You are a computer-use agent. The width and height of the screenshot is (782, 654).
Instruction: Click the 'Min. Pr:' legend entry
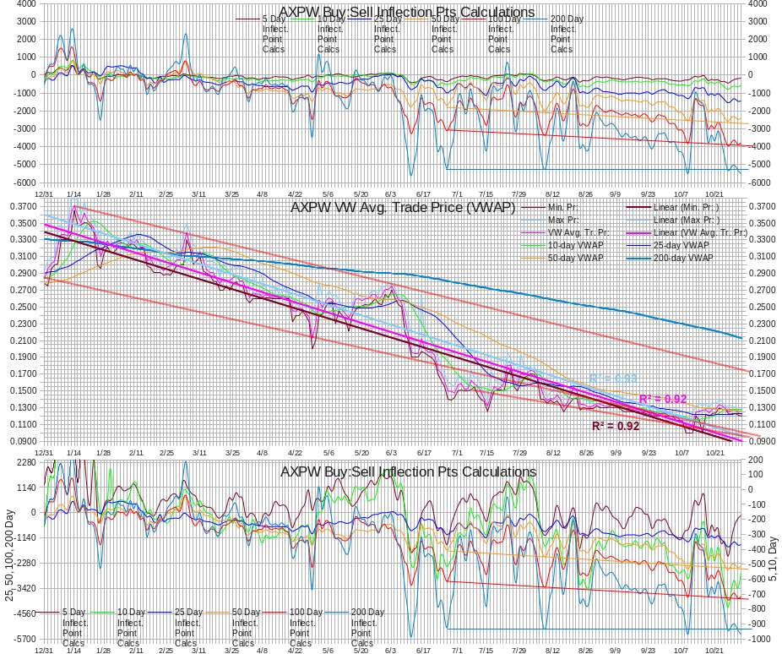(550, 208)
